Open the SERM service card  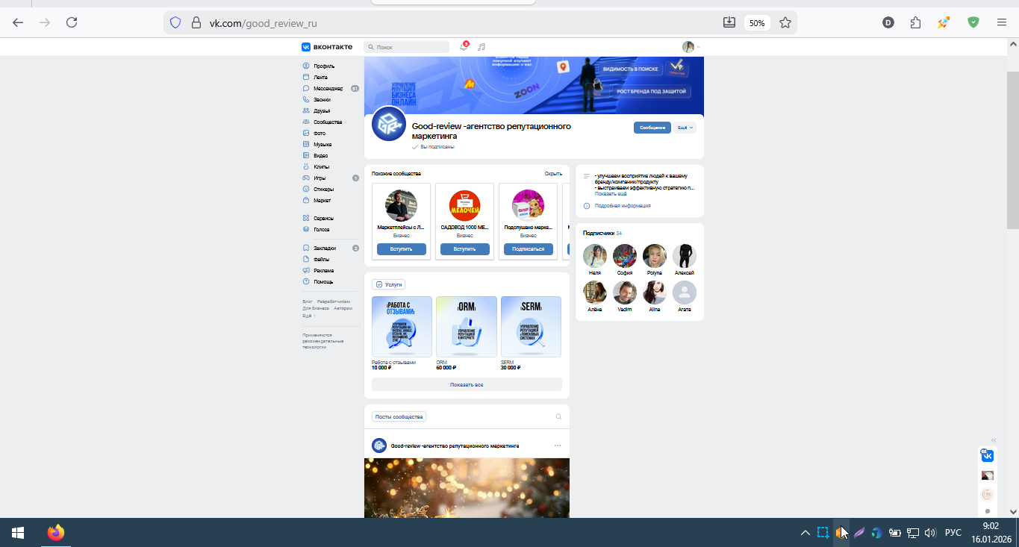click(531, 327)
